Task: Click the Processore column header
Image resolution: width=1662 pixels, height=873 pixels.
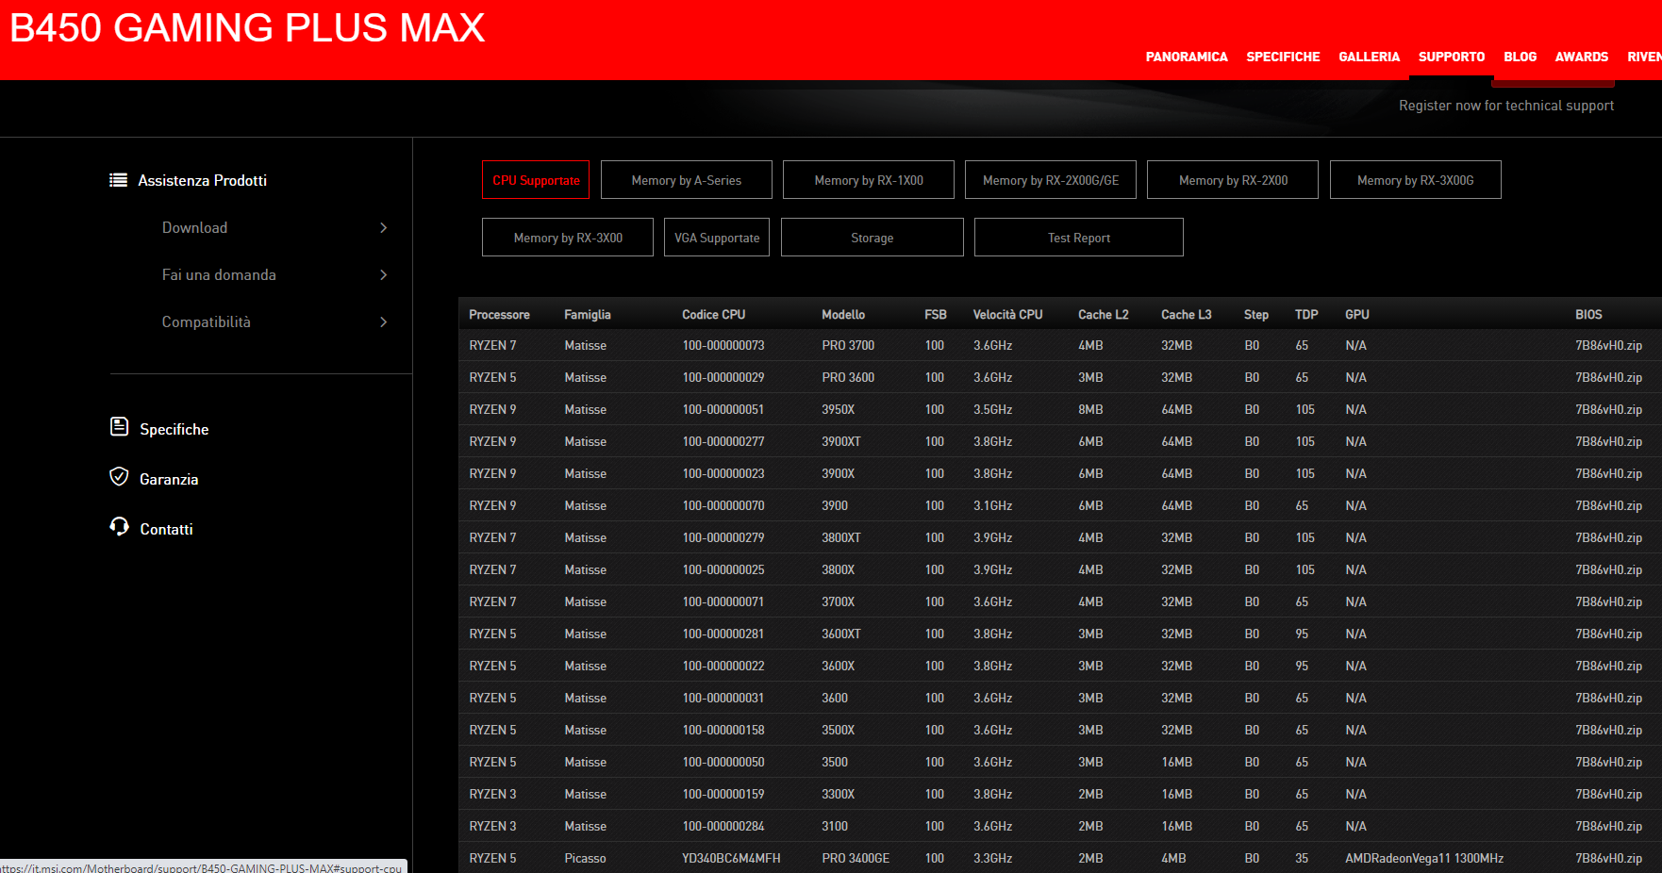Action: click(x=499, y=314)
